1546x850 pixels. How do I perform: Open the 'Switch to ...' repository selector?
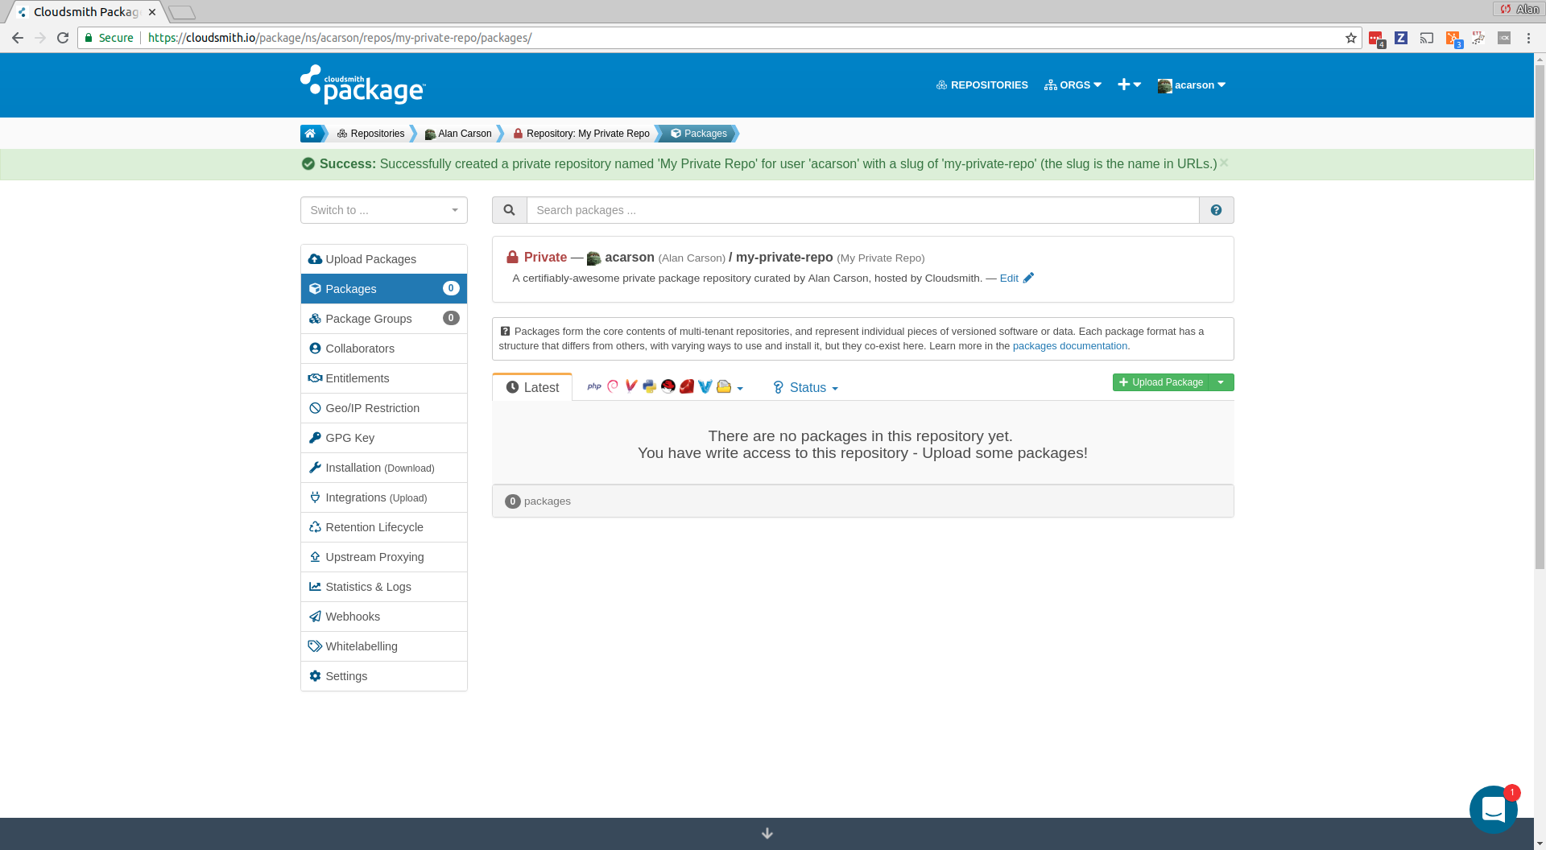tap(383, 210)
